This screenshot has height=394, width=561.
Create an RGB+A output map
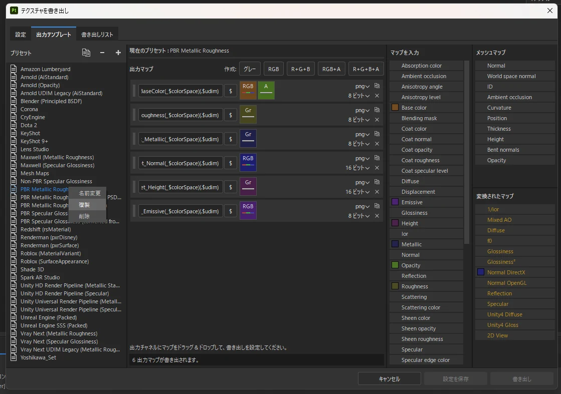[331, 69]
